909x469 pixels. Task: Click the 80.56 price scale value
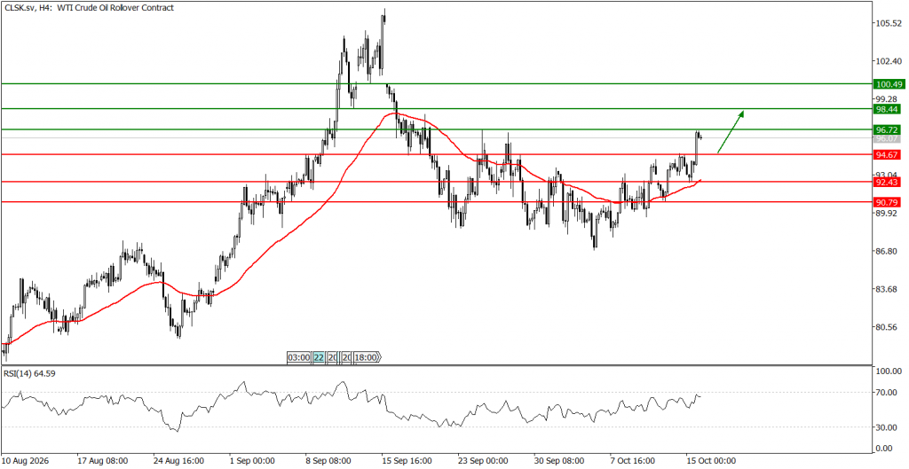tap(888, 327)
